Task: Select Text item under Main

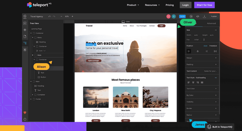Action: click(x=37, y=90)
